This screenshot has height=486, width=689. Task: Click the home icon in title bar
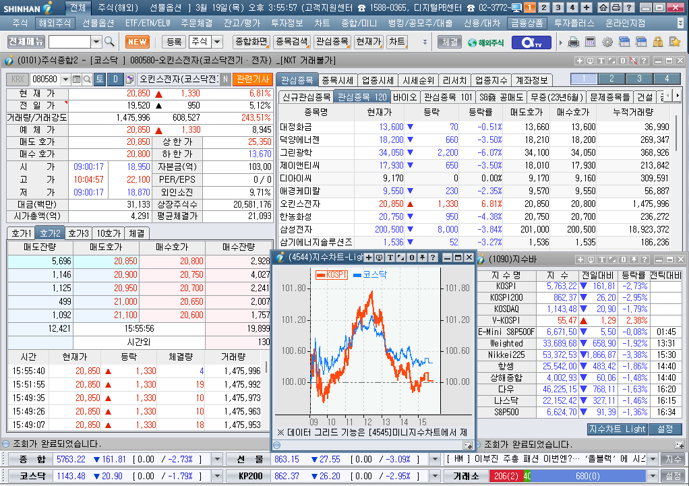(x=604, y=7)
